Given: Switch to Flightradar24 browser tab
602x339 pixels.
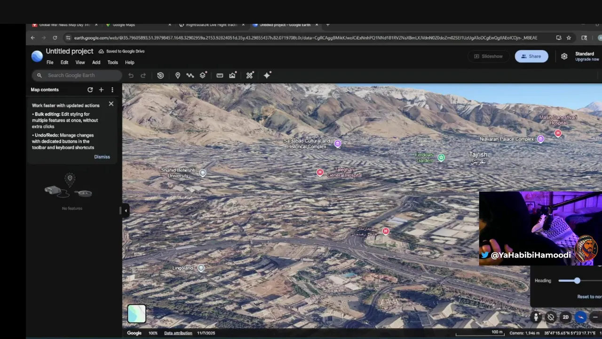Looking at the screenshot, I should point(212,24).
